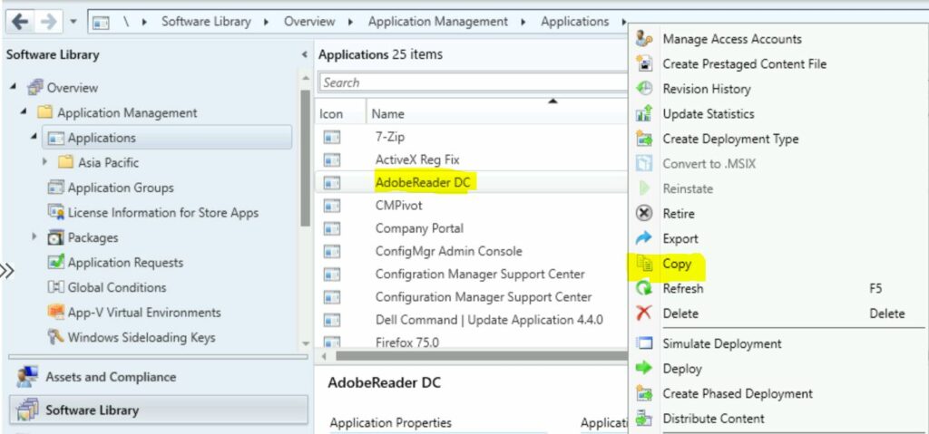Click the CMPivot application row icon
This screenshot has height=434, width=929.
point(332,206)
